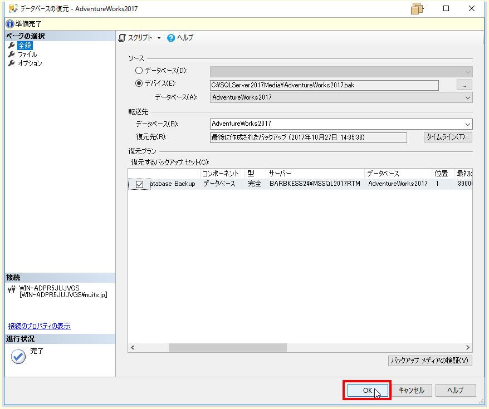Click the Database Backup name cell
The image size is (489, 409).
(173, 184)
